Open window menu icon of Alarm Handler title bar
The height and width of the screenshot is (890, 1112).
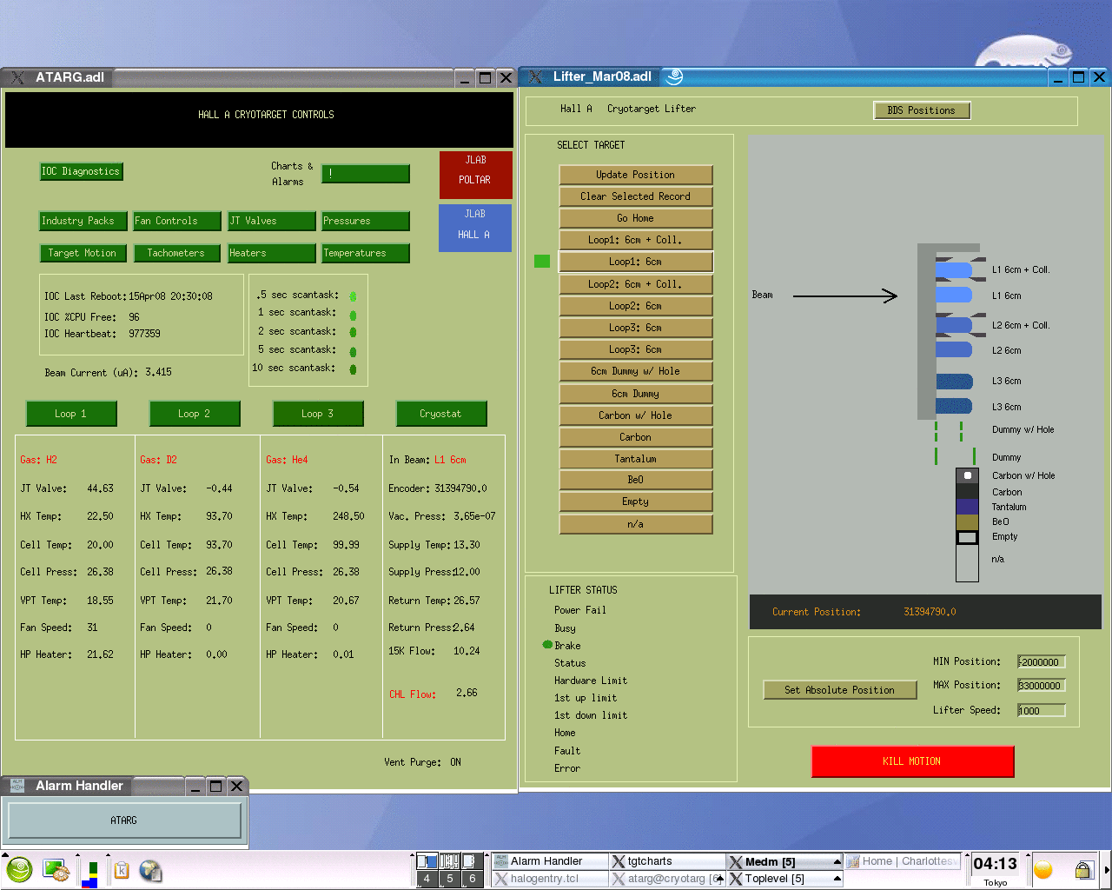click(x=17, y=786)
